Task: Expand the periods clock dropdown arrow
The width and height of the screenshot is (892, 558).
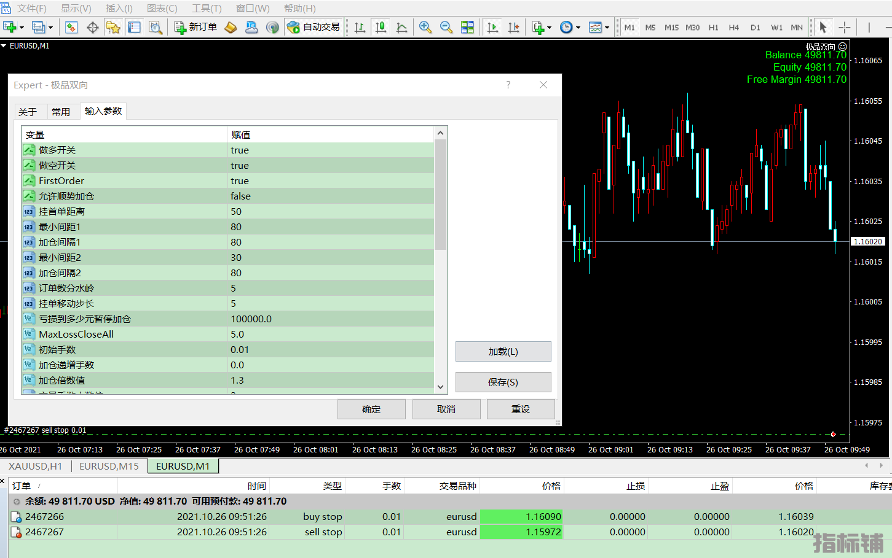Action: pyautogui.click(x=578, y=28)
